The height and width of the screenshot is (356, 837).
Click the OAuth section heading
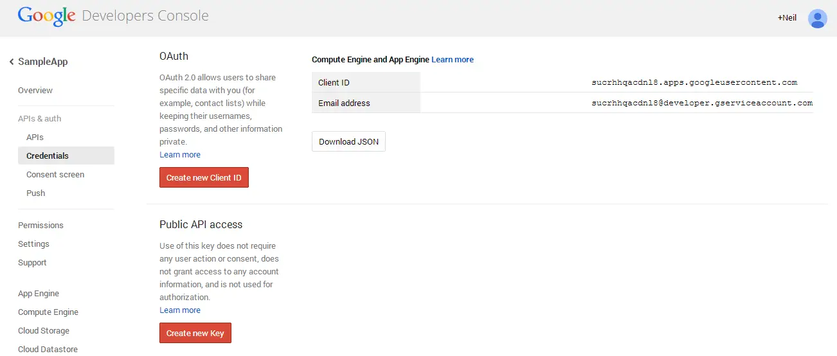tap(174, 57)
